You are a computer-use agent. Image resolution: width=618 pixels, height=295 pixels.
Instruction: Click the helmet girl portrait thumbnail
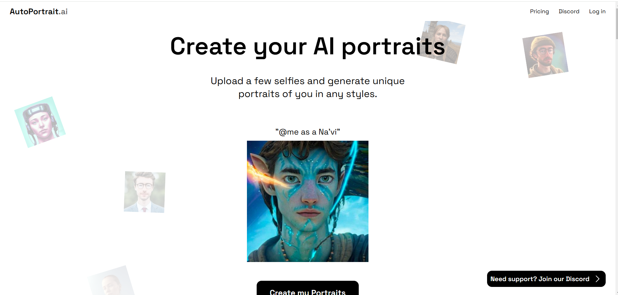point(40,122)
